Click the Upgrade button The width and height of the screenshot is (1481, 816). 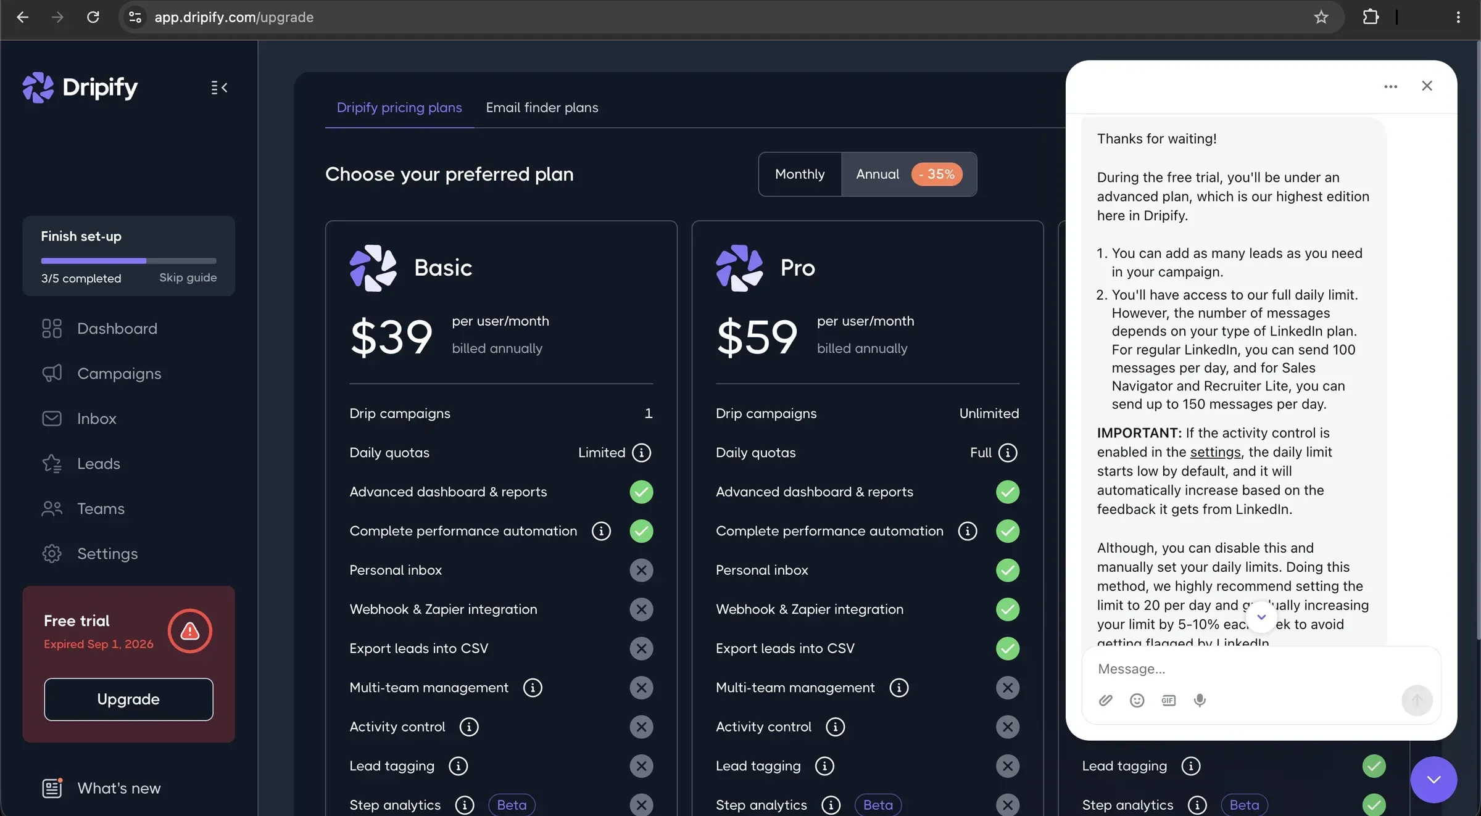(128, 699)
